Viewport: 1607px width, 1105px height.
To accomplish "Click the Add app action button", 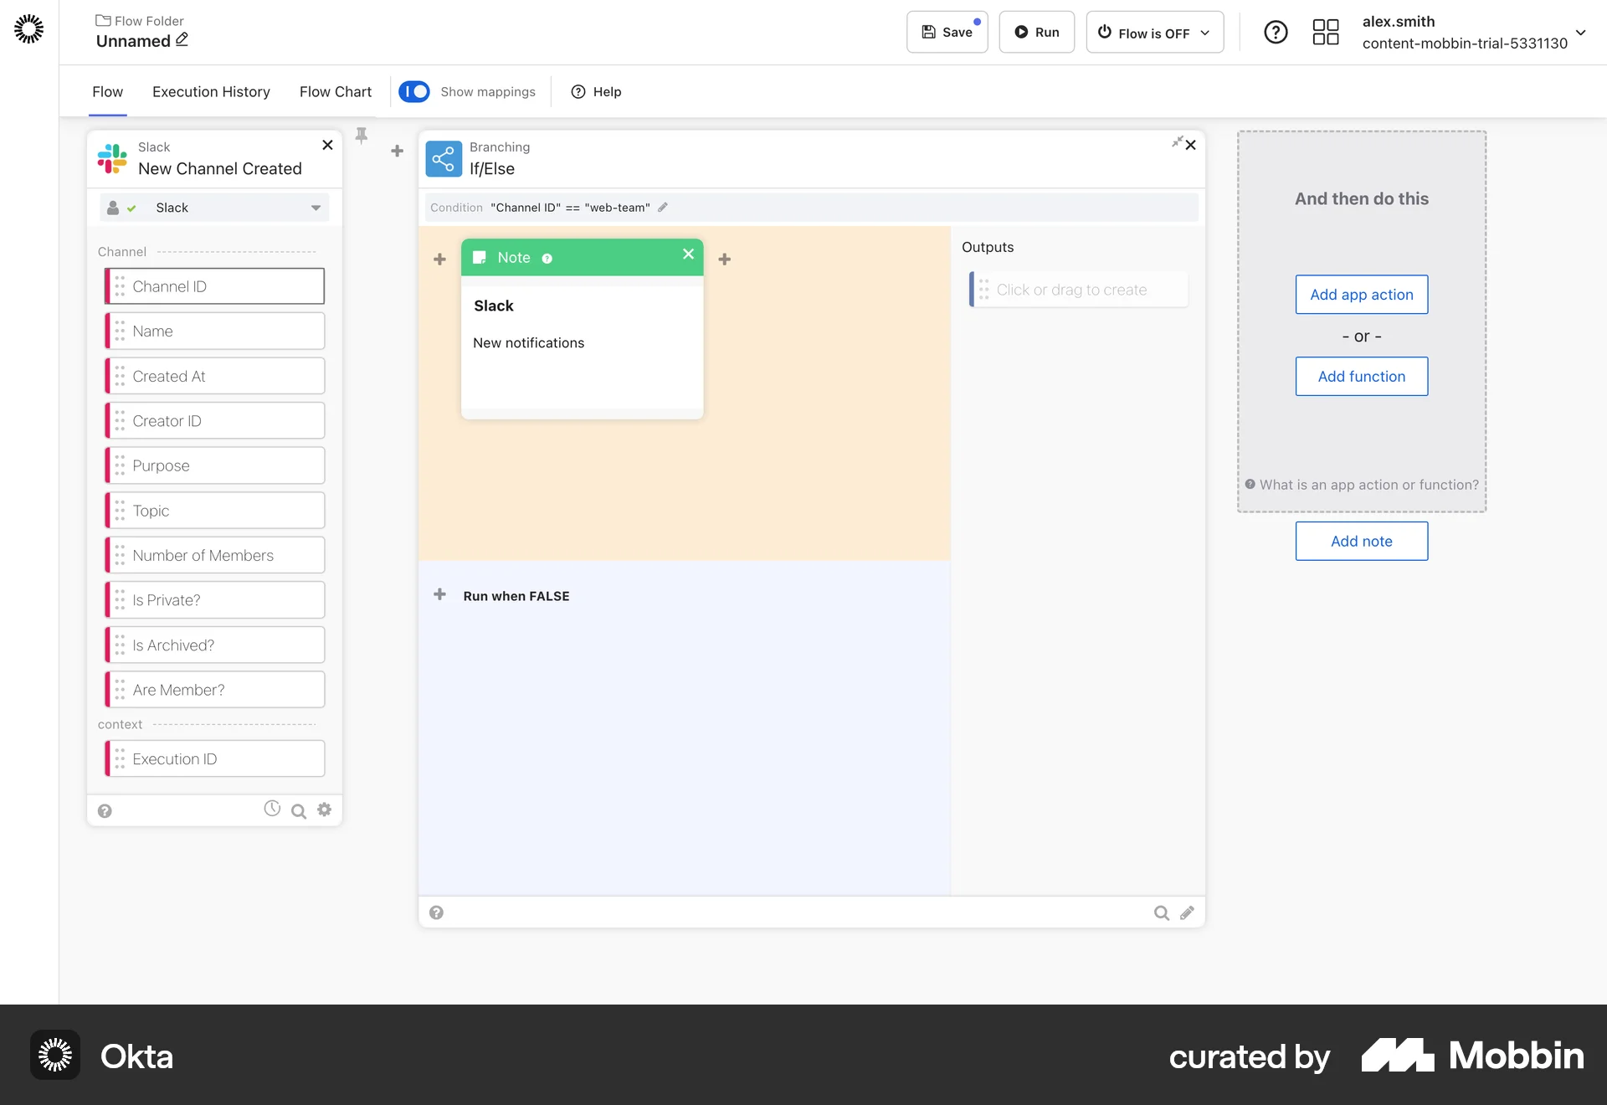I will [x=1361, y=295].
